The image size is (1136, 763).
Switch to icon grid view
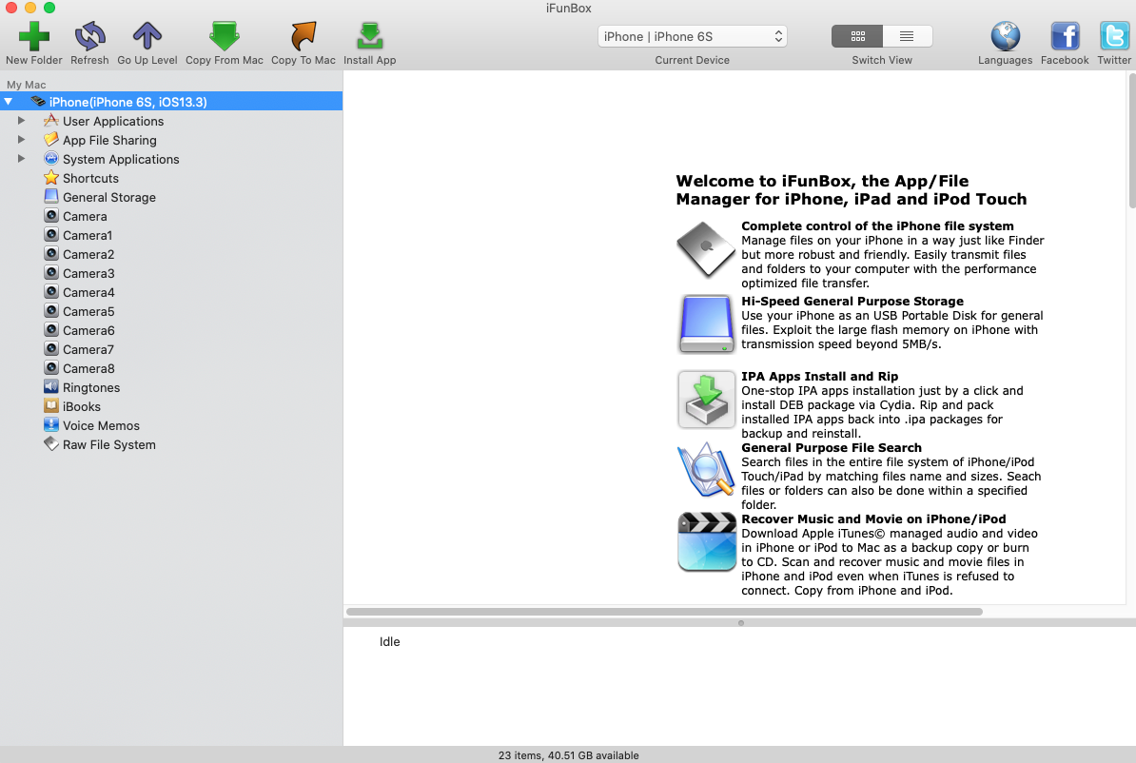(857, 36)
